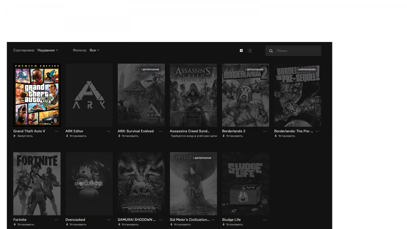Select the ARK: Survival Evolved cover art
Viewport: 407px width, 229px height.
click(141, 95)
